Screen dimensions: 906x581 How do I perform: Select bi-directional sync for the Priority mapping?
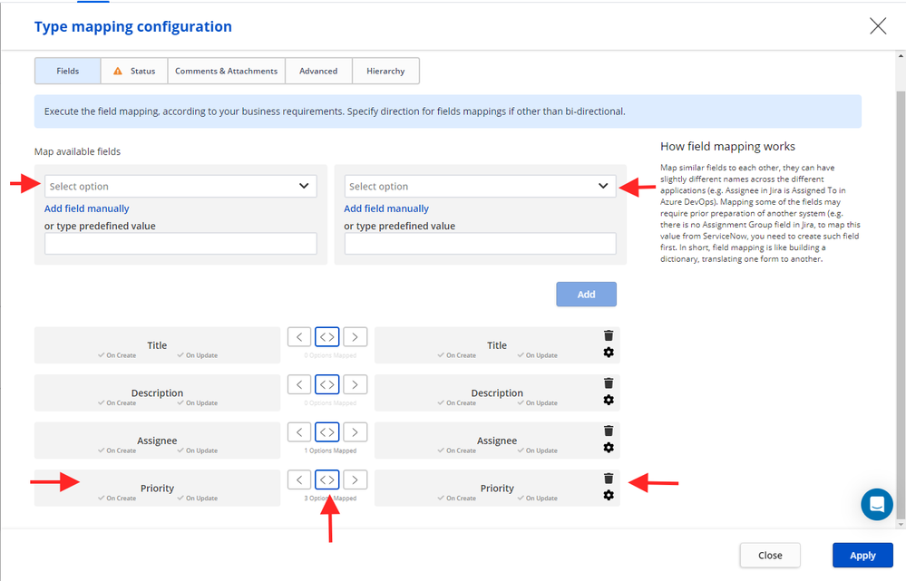(x=326, y=479)
